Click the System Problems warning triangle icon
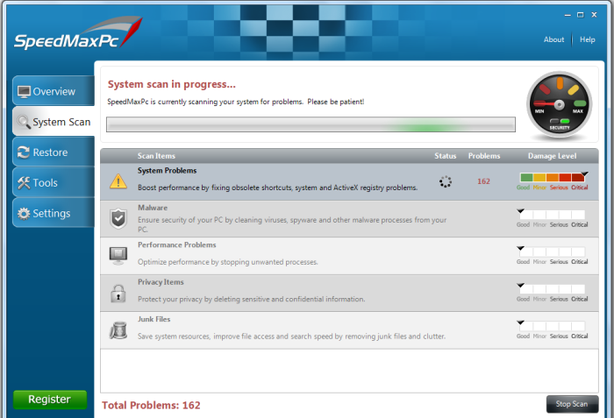 pyautogui.click(x=118, y=181)
